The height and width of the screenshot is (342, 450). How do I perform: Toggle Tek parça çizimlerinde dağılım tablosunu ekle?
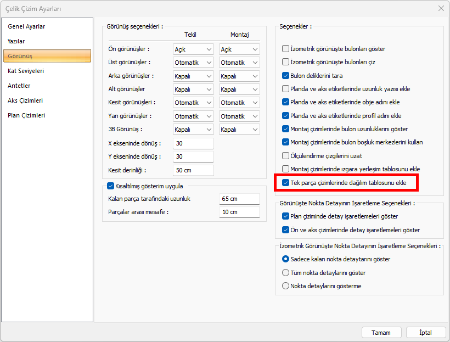pos(285,182)
